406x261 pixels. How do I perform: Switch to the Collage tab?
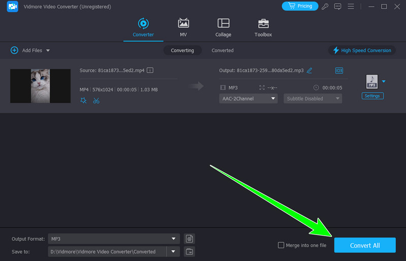(x=223, y=28)
